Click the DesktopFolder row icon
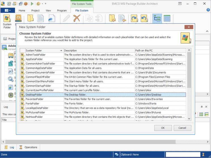The width and height of the screenshot is (211, 158). [x=22, y=95]
